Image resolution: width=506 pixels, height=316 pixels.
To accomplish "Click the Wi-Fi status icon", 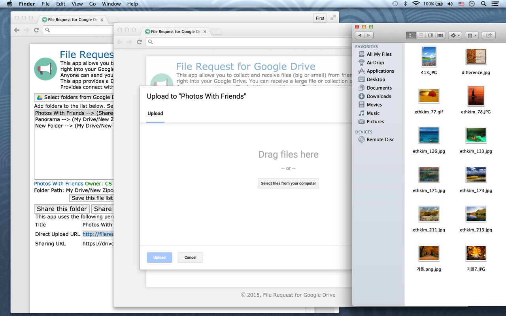I will click(x=416, y=4).
